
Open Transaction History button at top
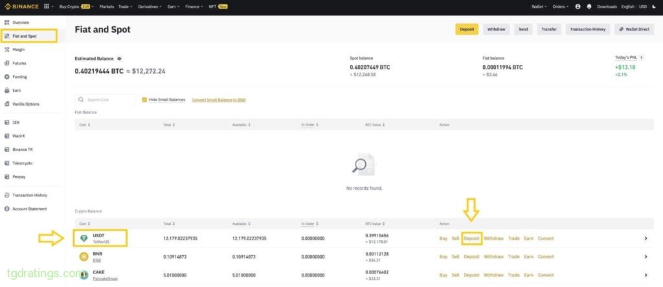pyautogui.click(x=588, y=29)
